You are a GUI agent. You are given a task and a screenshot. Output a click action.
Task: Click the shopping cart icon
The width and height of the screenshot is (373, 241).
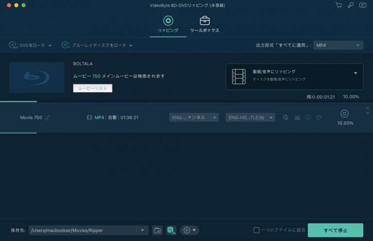point(339,5)
